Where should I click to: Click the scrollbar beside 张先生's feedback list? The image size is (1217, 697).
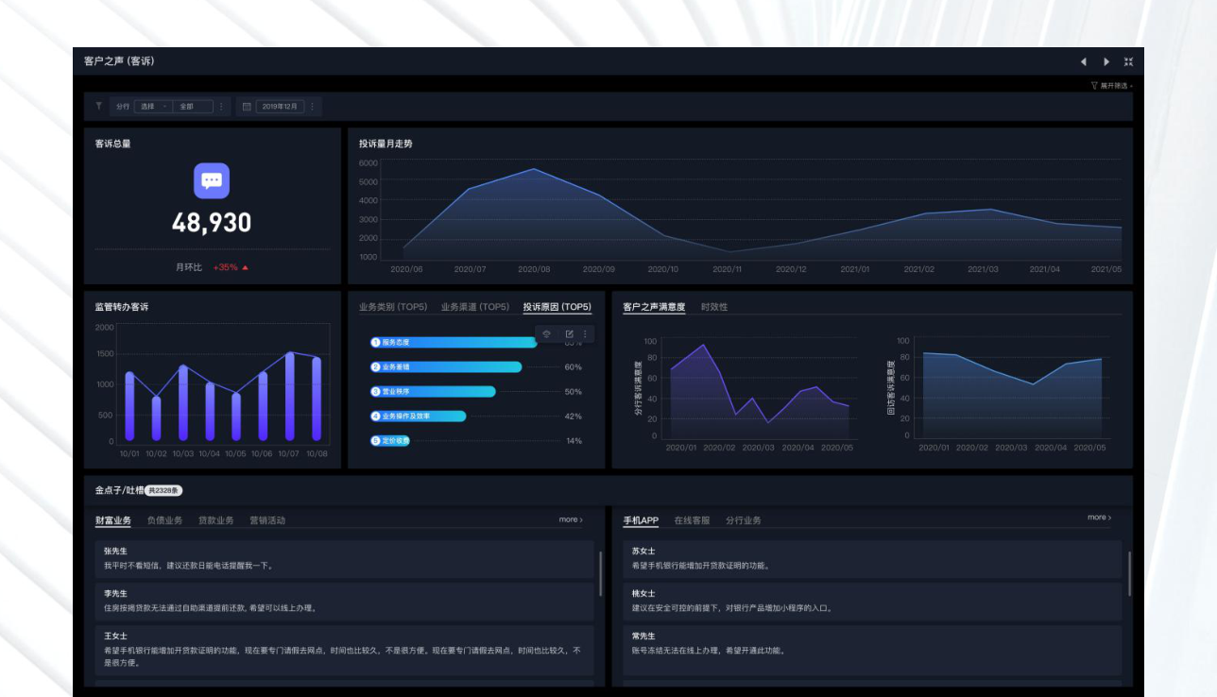click(x=601, y=573)
